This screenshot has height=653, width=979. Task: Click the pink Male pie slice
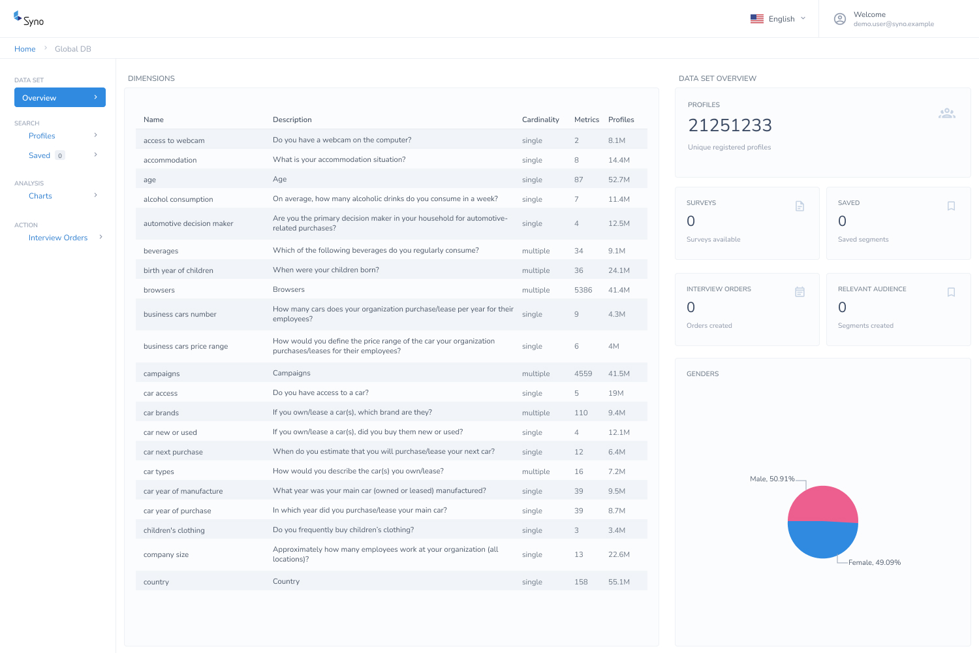pyautogui.click(x=823, y=503)
